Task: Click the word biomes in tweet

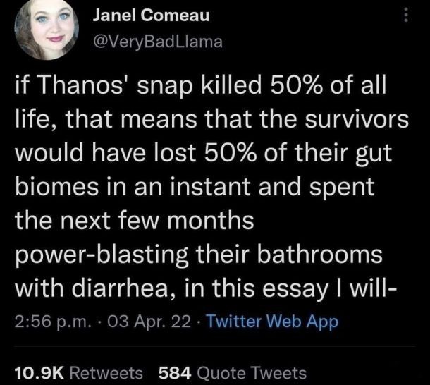Action: (56, 187)
